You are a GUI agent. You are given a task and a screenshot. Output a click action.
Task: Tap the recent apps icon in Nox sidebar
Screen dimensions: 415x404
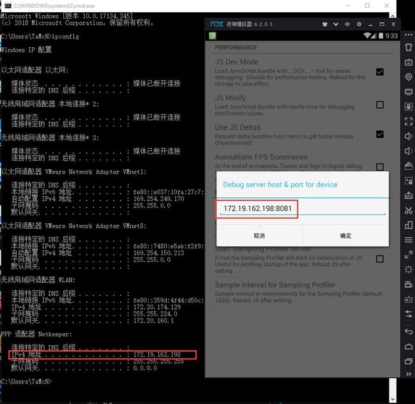tap(409, 361)
